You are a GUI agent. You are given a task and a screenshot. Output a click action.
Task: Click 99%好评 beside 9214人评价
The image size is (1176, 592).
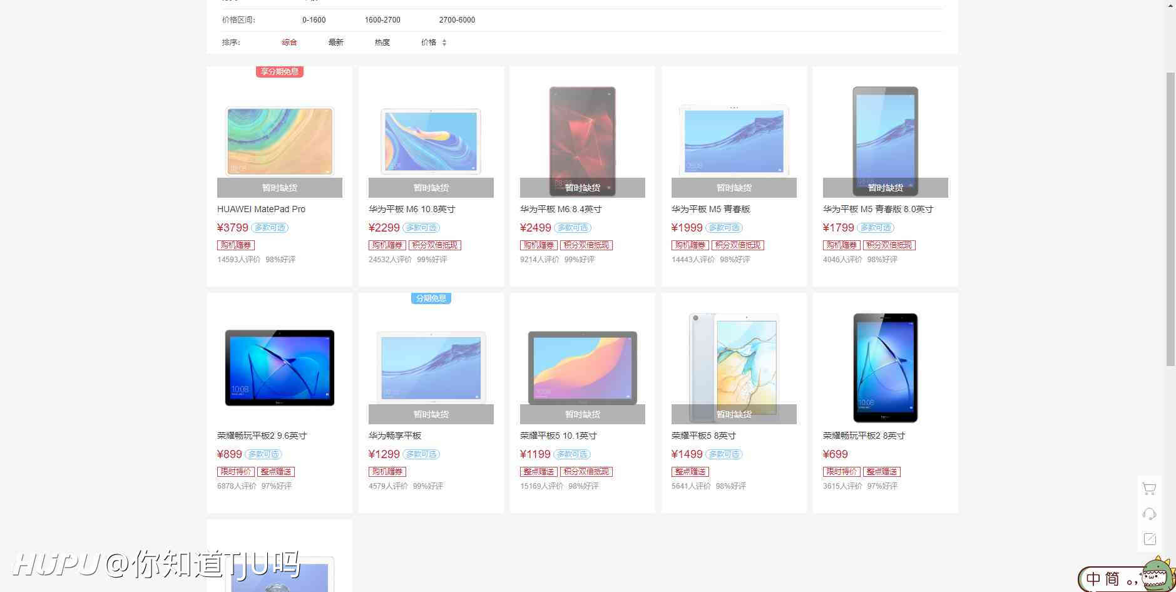tap(580, 260)
